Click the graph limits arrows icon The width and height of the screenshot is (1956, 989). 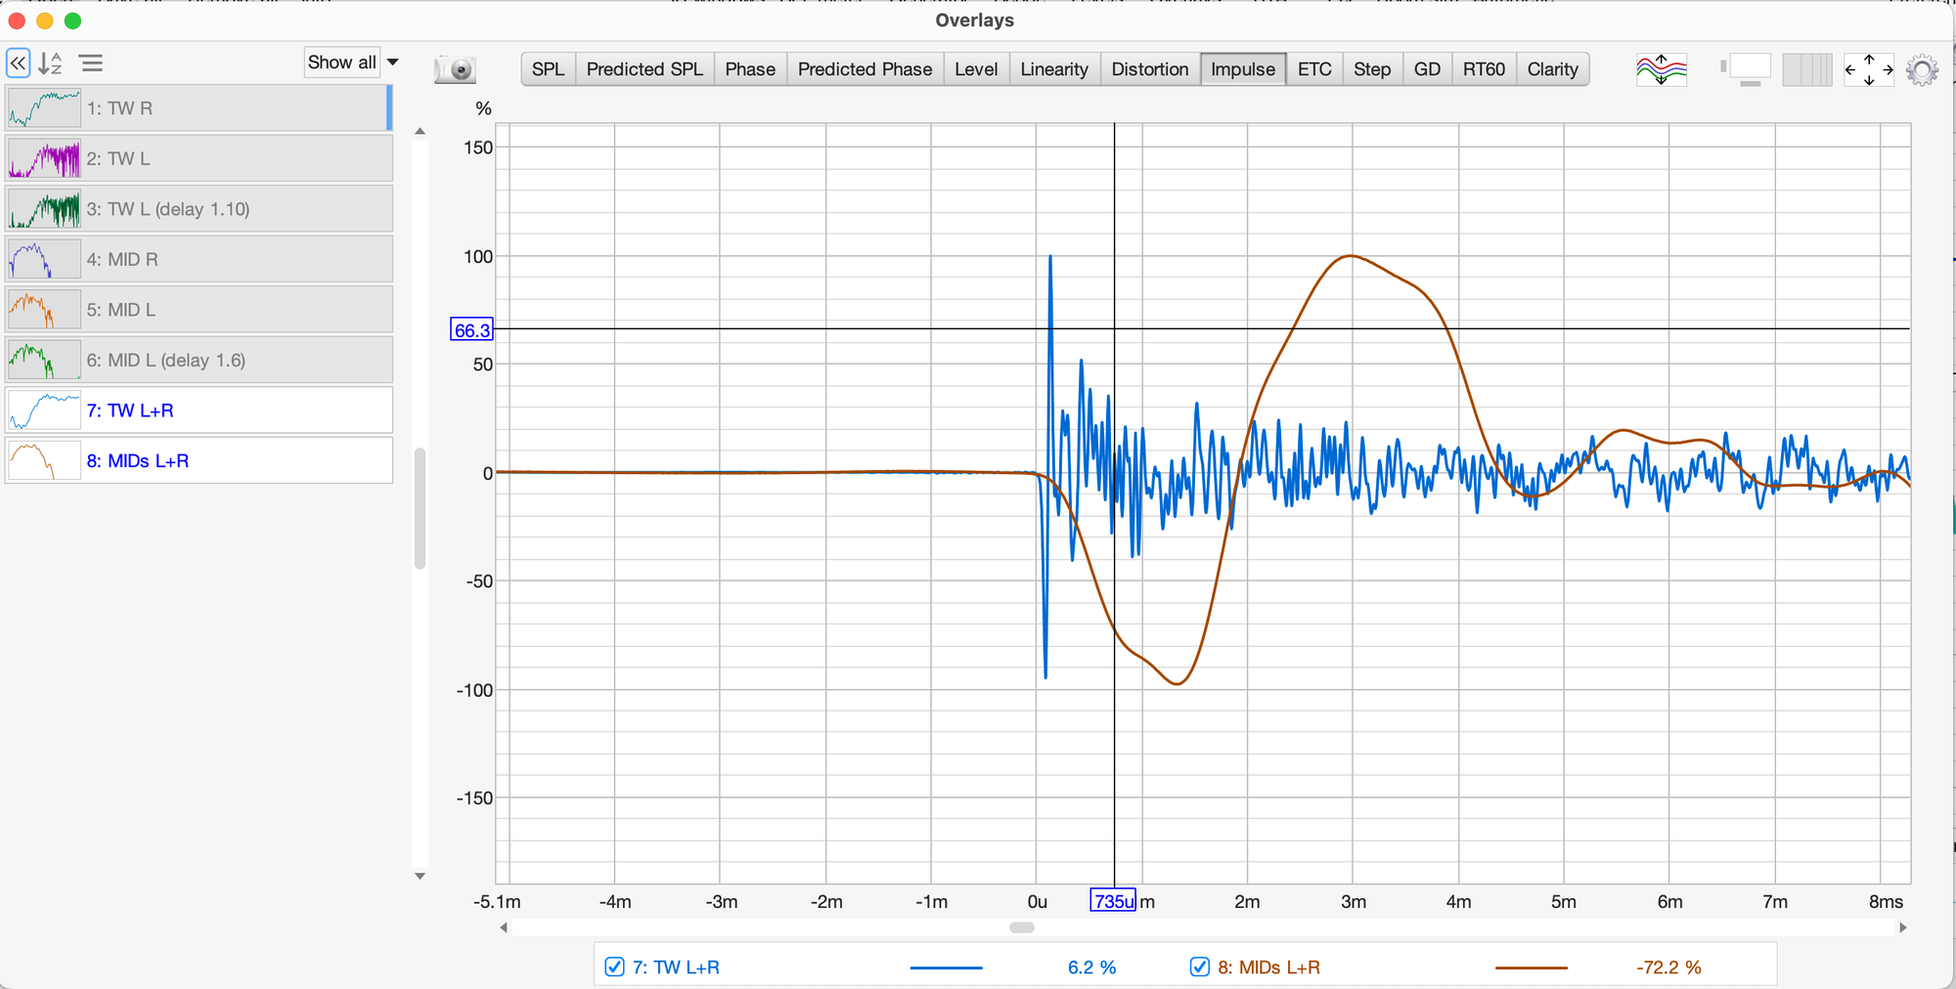tap(1868, 69)
